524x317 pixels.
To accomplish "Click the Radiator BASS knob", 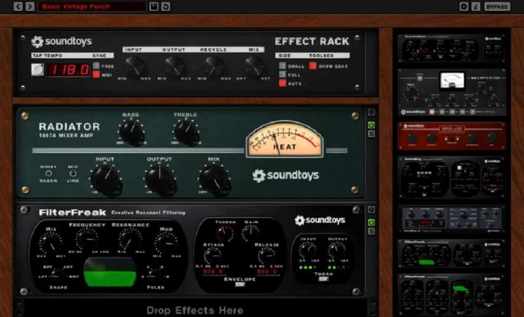I will pos(132,133).
